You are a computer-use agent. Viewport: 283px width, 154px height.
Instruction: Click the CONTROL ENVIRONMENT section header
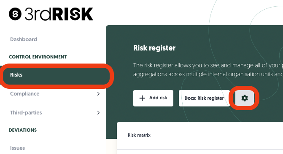point(38,57)
